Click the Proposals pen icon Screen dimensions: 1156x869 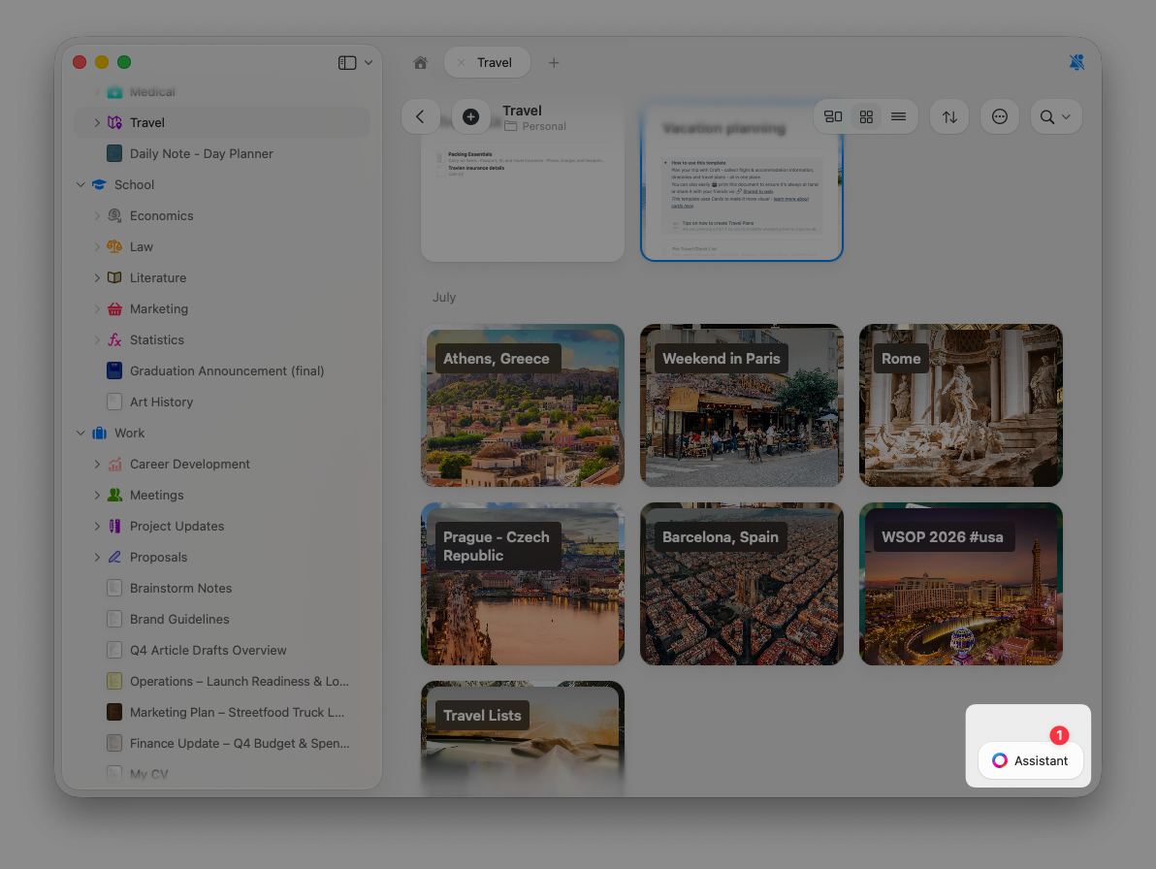pos(114,557)
